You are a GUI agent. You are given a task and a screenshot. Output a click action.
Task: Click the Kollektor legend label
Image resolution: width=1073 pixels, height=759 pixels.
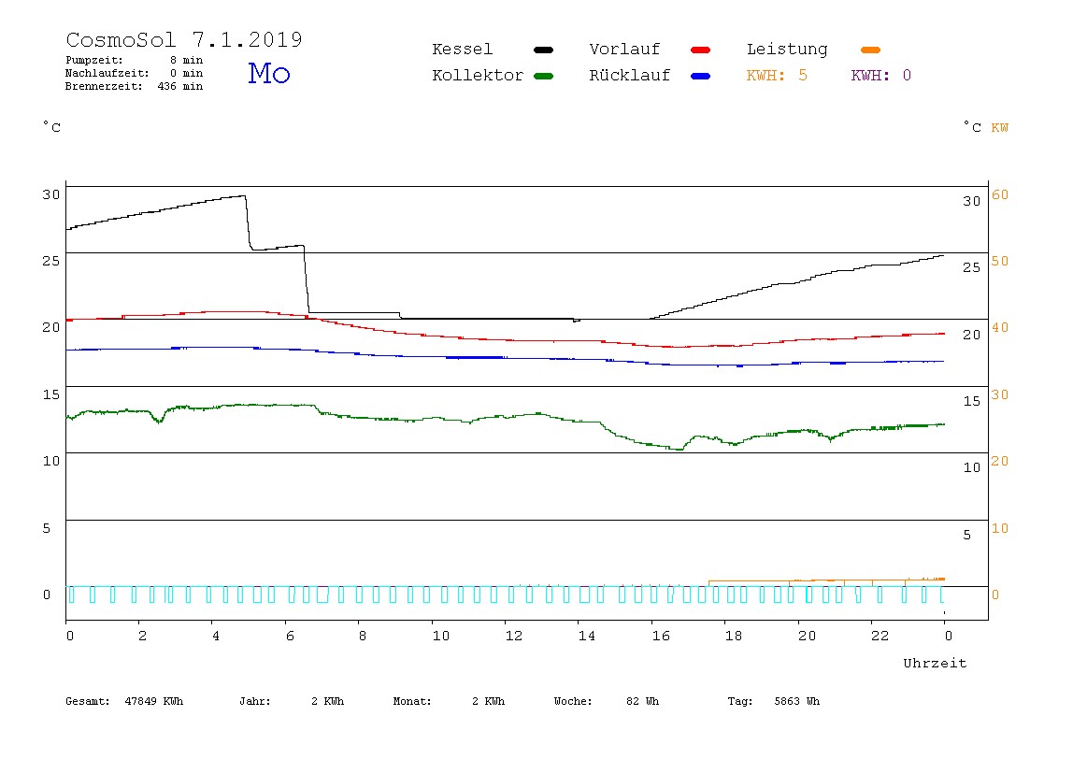478,76
